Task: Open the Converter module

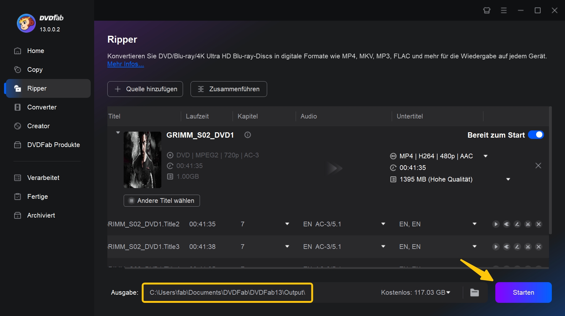Action: coord(48,107)
